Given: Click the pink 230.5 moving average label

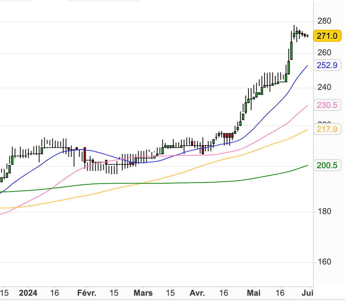Looking at the screenshot, I should point(327,105).
